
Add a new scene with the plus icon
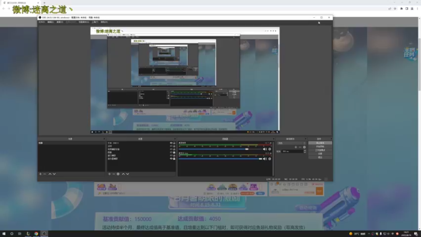(x=41, y=174)
